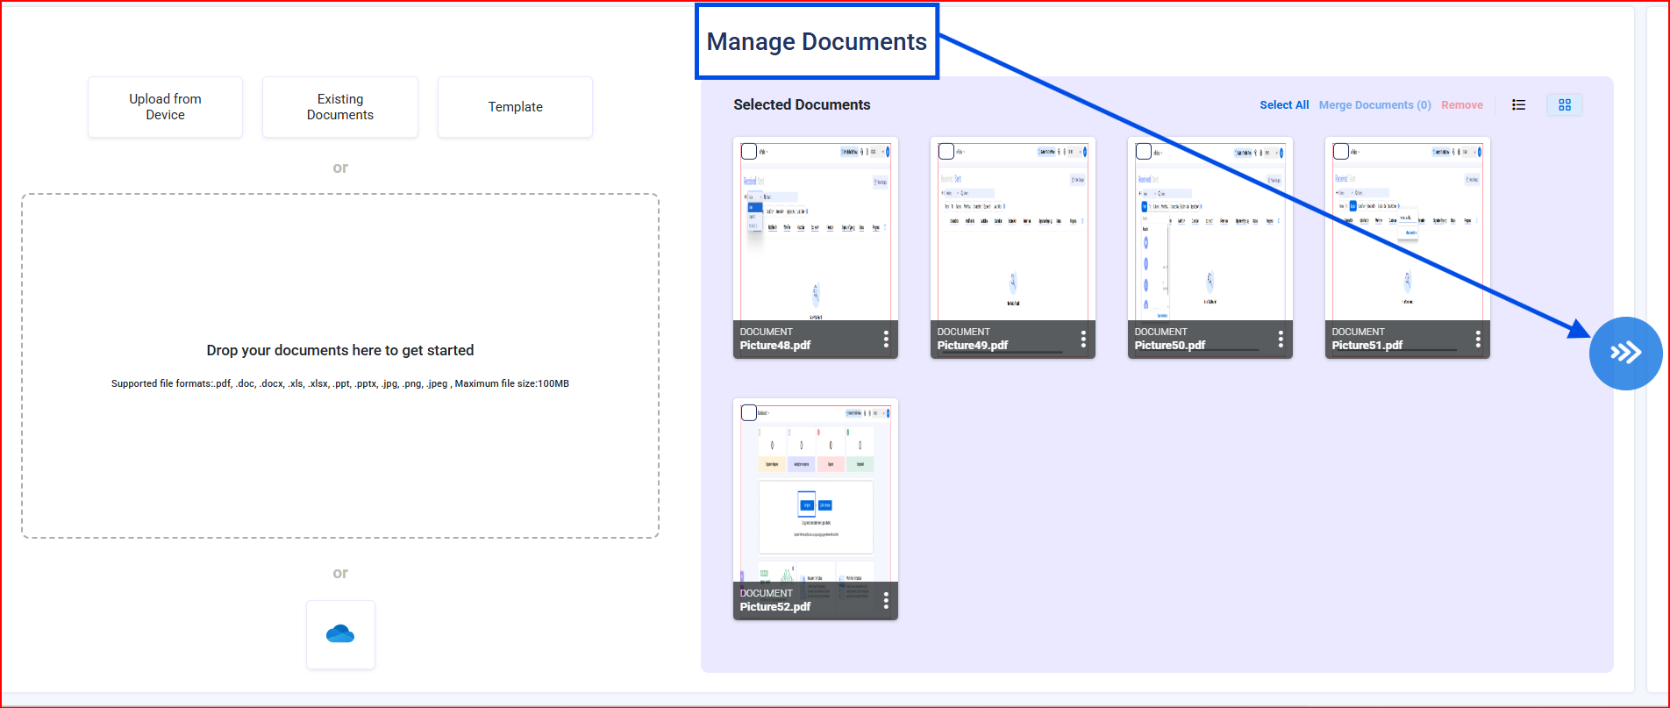Mark the Picture51.pdf checkbox
This screenshot has height=708, width=1670.
click(x=1341, y=152)
